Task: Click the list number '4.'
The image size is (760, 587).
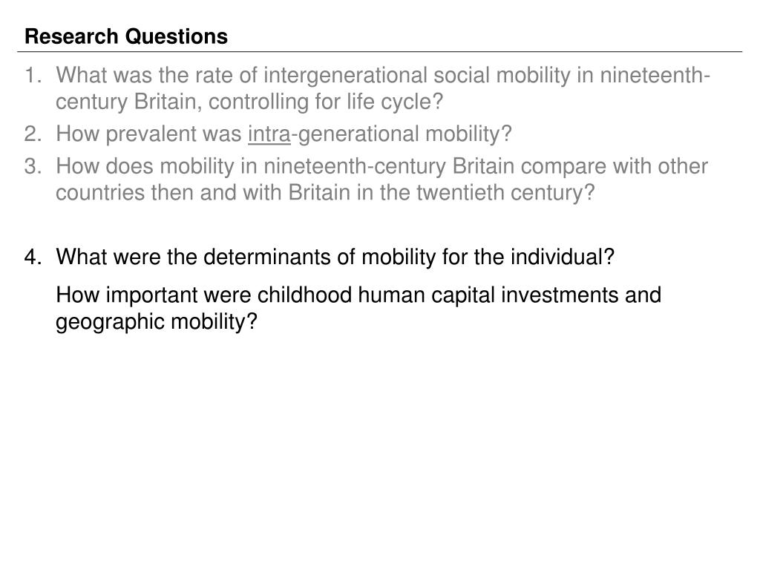Action: pyautogui.click(x=33, y=257)
